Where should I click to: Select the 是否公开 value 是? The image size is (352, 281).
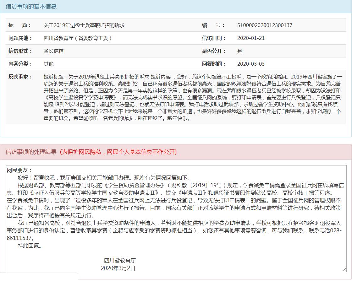pyautogui.click(x=240, y=51)
